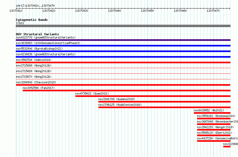Click ruler coordinate 13070470
238x157 pixels.
(x=213, y=11)
